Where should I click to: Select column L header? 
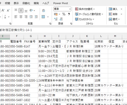pyautogui.click(x=101, y=36)
